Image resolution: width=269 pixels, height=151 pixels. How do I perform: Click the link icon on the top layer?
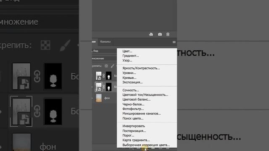[x=104, y=75]
